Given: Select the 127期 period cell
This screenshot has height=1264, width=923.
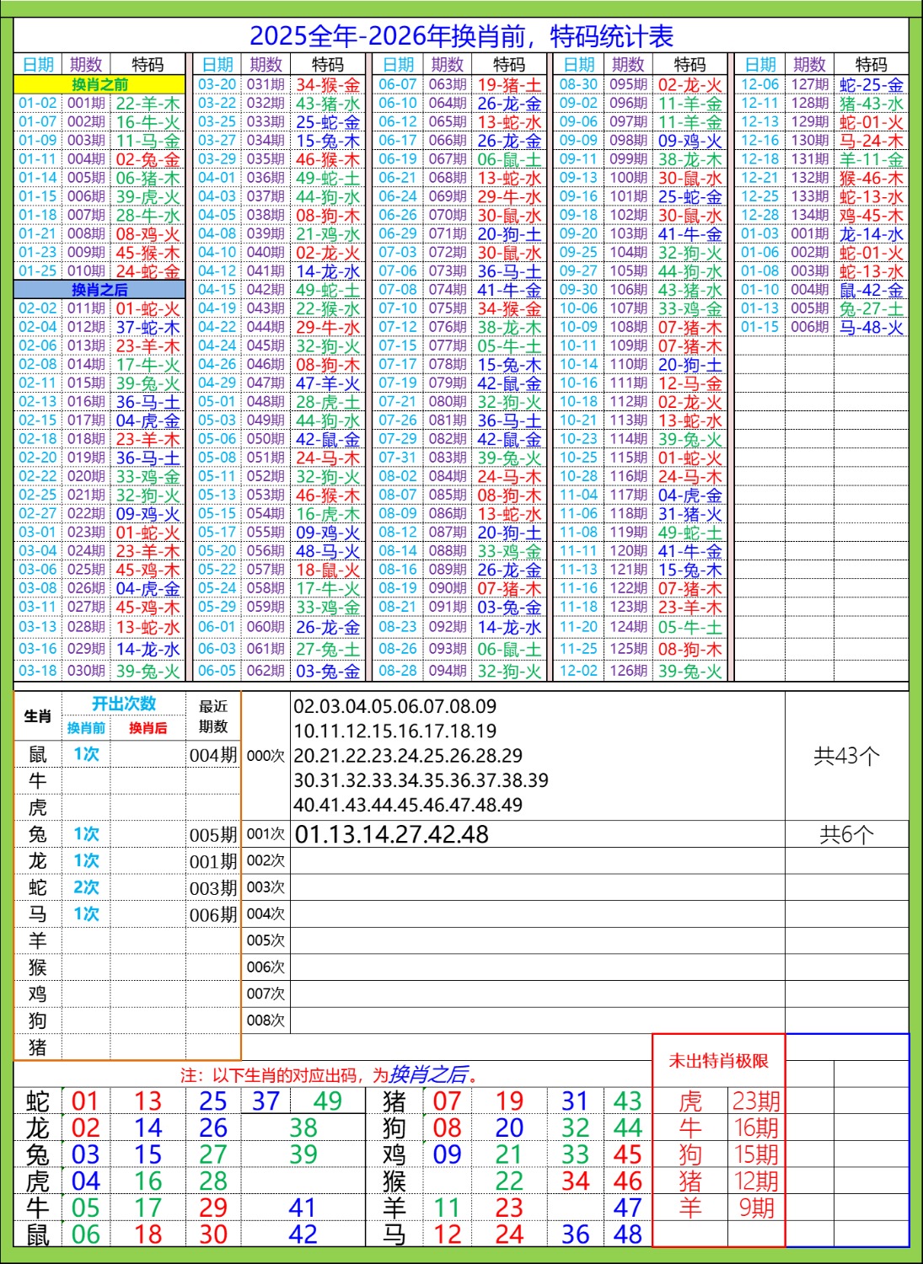Looking at the screenshot, I should [x=809, y=84].
